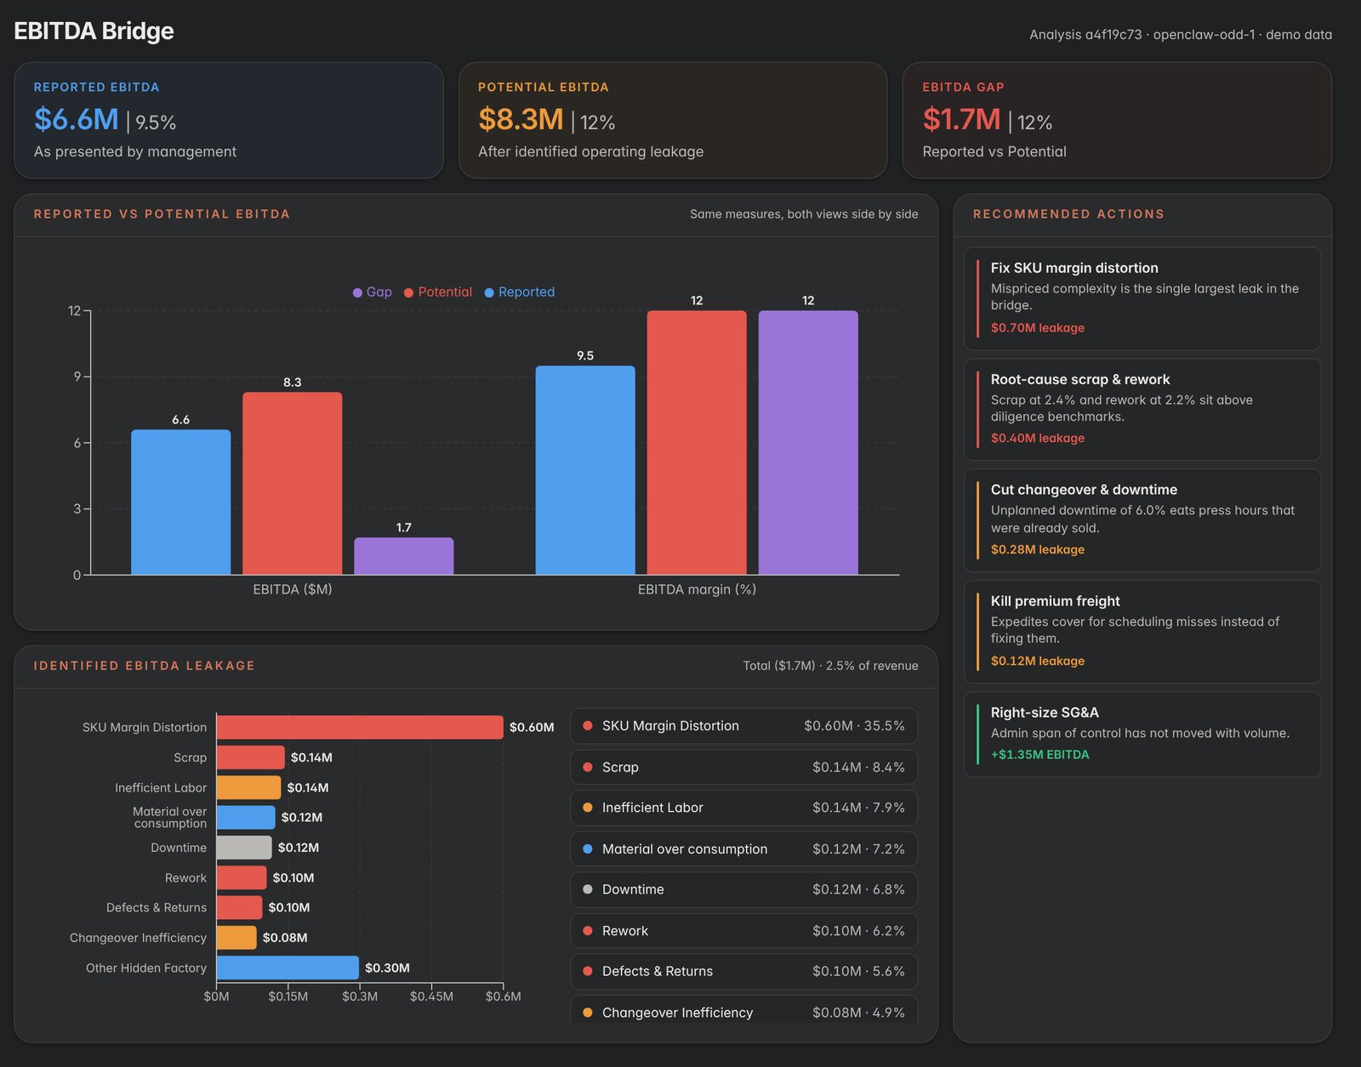This screenshot has width=1361, height=1067.
Task: Open the Fix SKU margin distortion action
Action: (x=1142, y=298)
